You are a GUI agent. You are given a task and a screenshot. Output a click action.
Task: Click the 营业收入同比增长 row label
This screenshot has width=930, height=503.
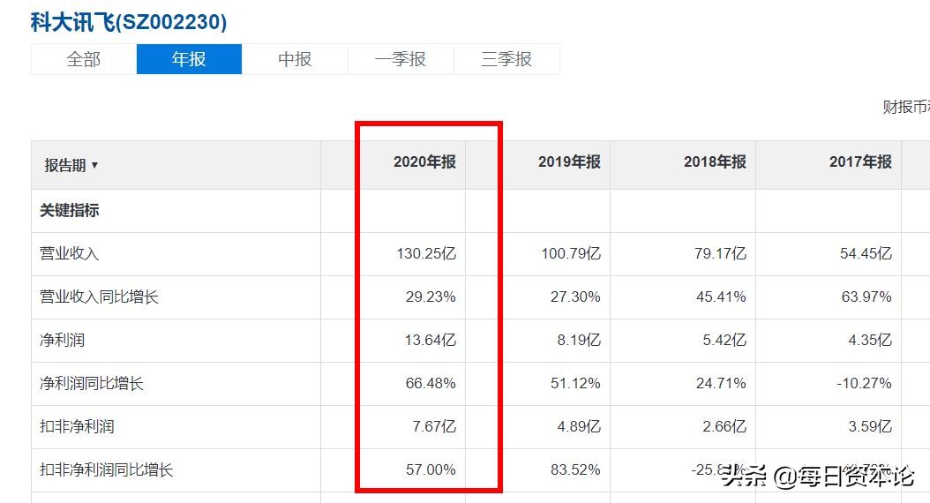[x=99, y=297]
